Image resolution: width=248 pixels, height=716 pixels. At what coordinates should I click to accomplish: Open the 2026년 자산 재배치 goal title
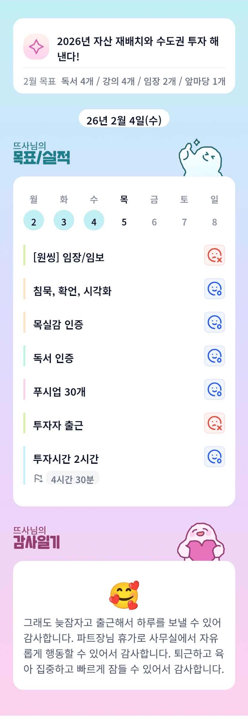[138, 49]
